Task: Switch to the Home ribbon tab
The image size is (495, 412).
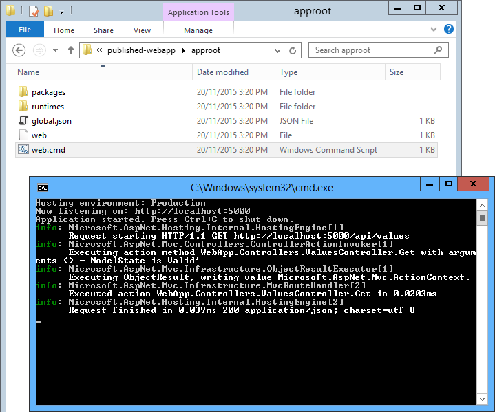Action: point(64,30)
